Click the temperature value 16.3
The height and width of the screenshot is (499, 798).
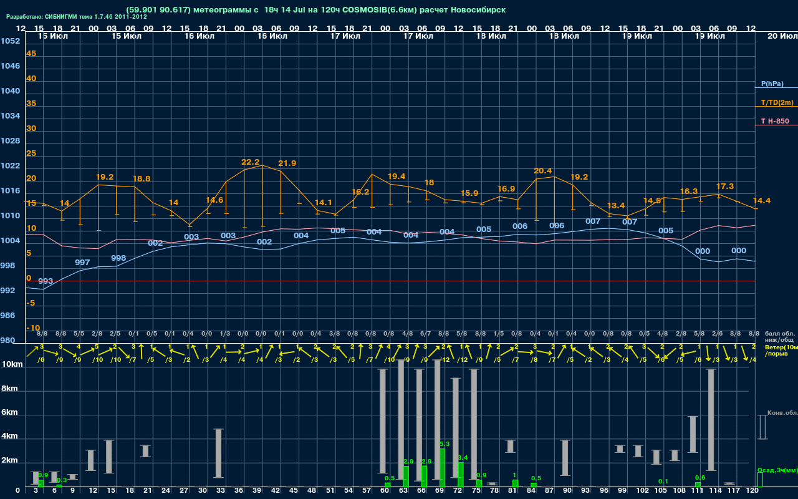point(689,191)
